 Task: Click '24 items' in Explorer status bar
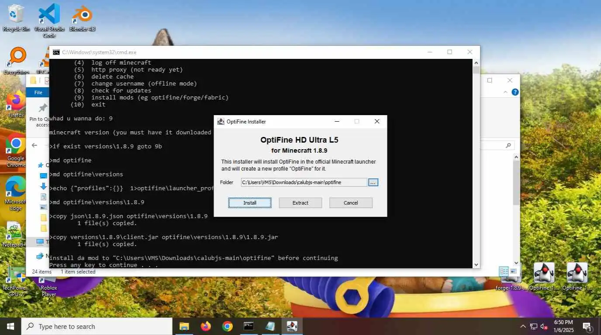pos(41,272)
